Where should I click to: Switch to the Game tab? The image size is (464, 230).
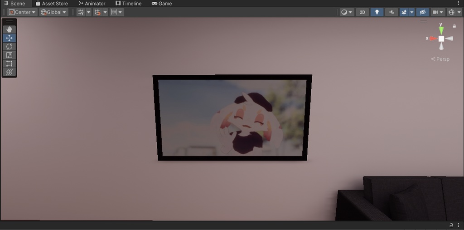[x=162, y=4]
